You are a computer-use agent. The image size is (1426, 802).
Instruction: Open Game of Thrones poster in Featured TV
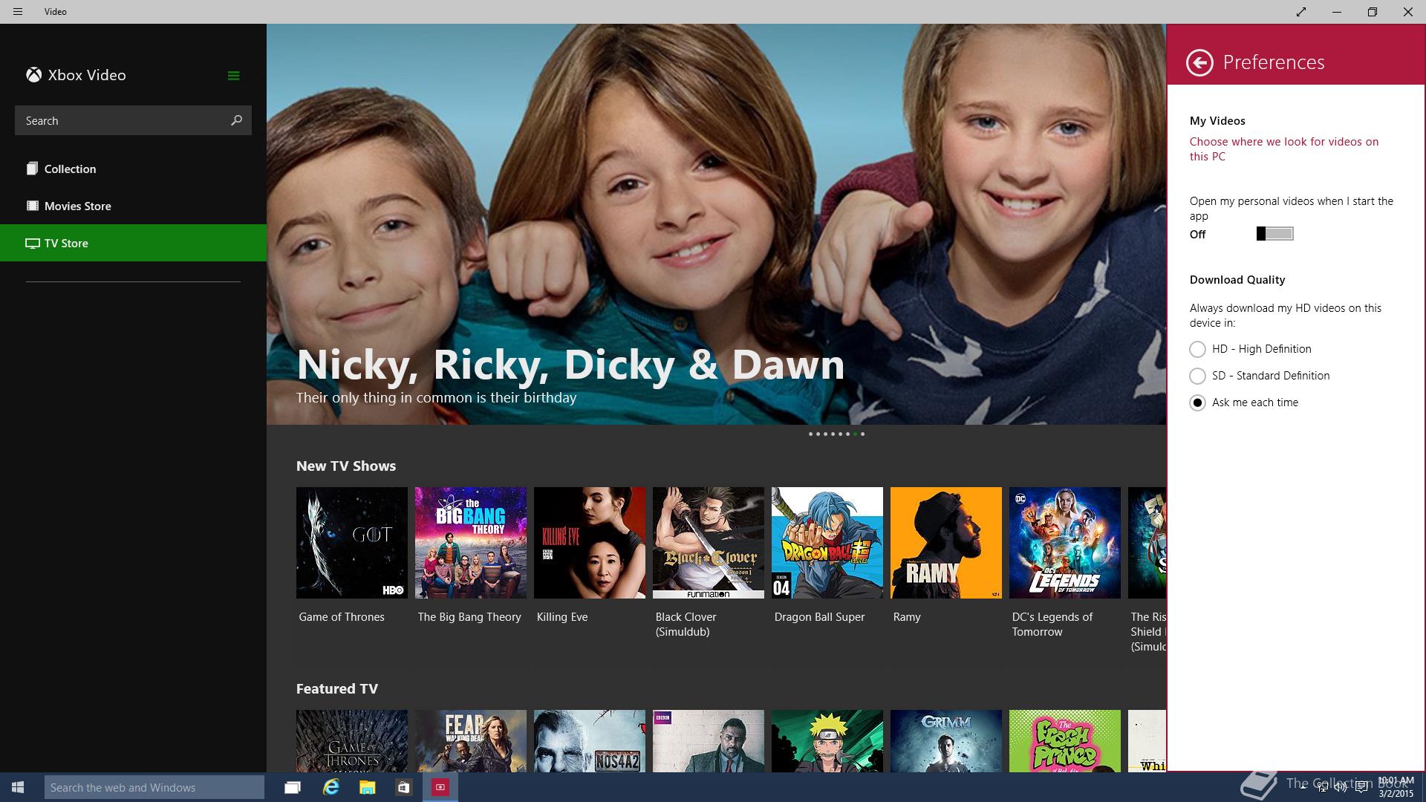tap(352, 741)
